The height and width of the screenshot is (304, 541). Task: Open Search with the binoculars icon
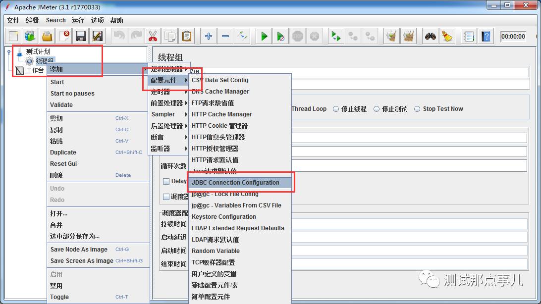click(x=430, y=36)
